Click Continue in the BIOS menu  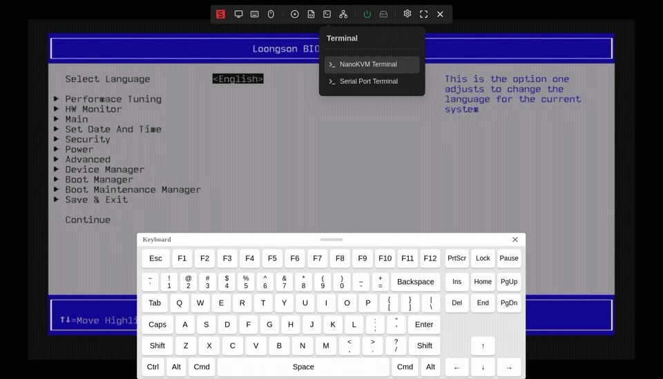[x=88, y=220]
